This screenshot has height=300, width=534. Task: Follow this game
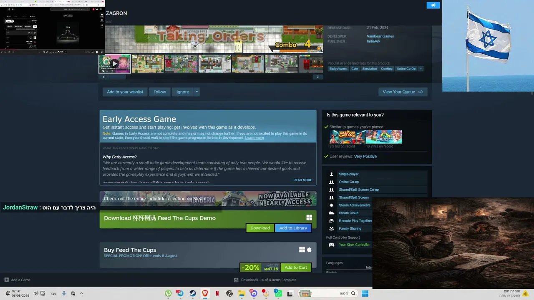click(160, 92)
